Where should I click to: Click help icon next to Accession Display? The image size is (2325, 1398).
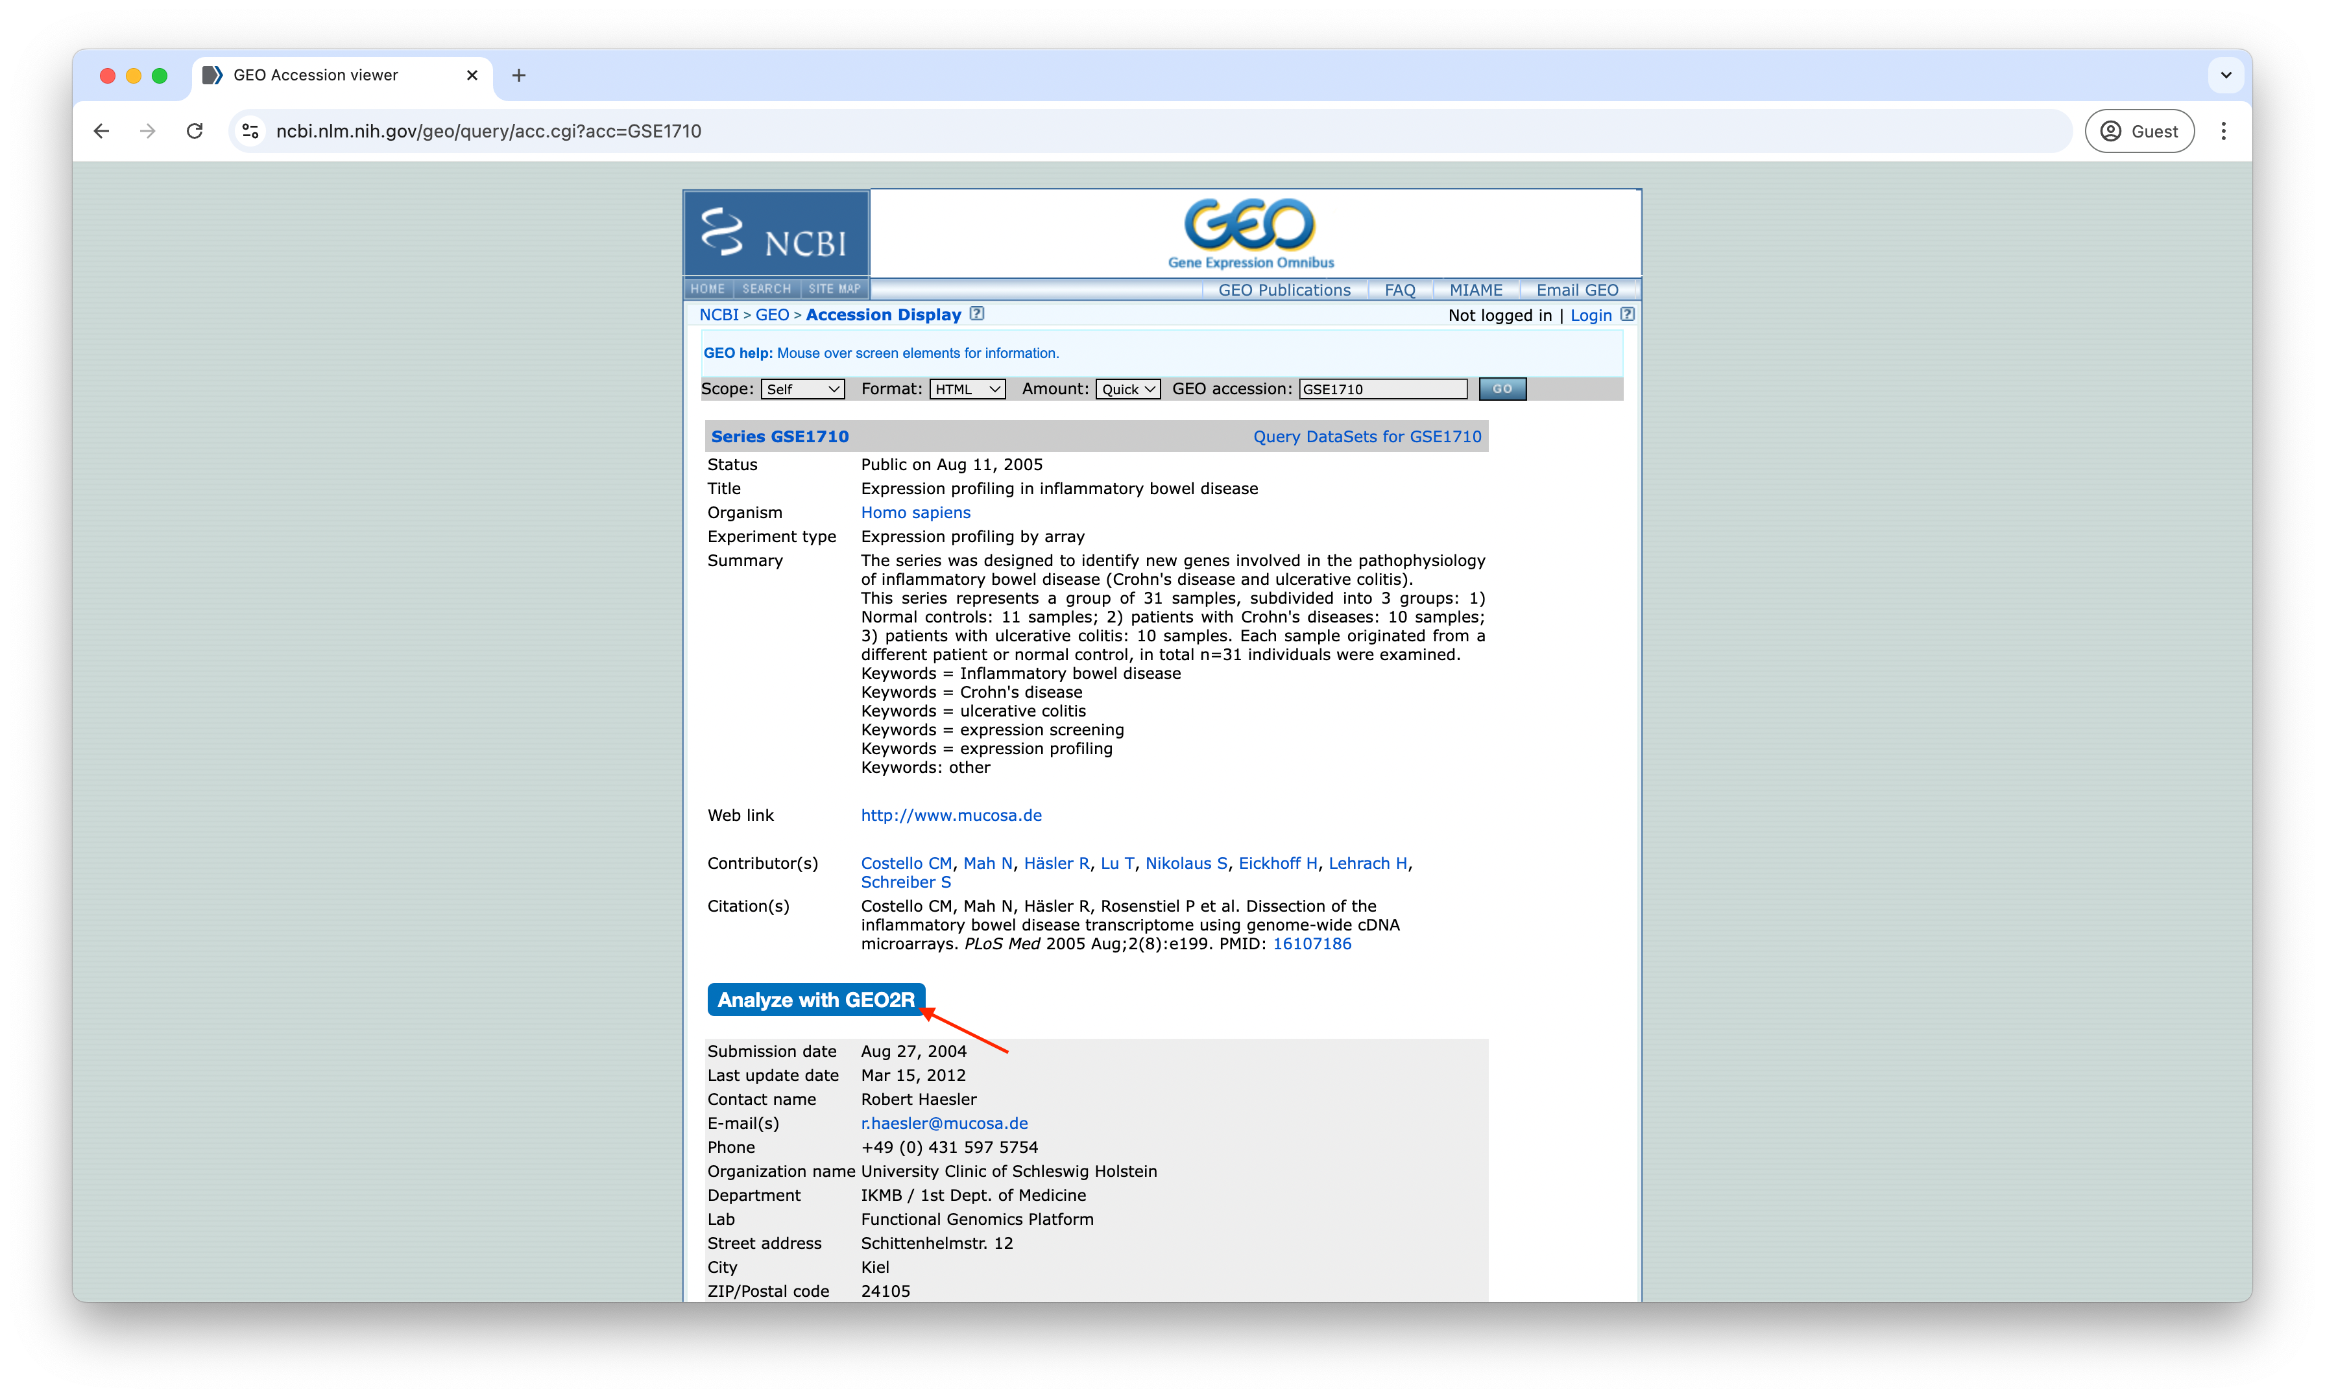[978, 314]
